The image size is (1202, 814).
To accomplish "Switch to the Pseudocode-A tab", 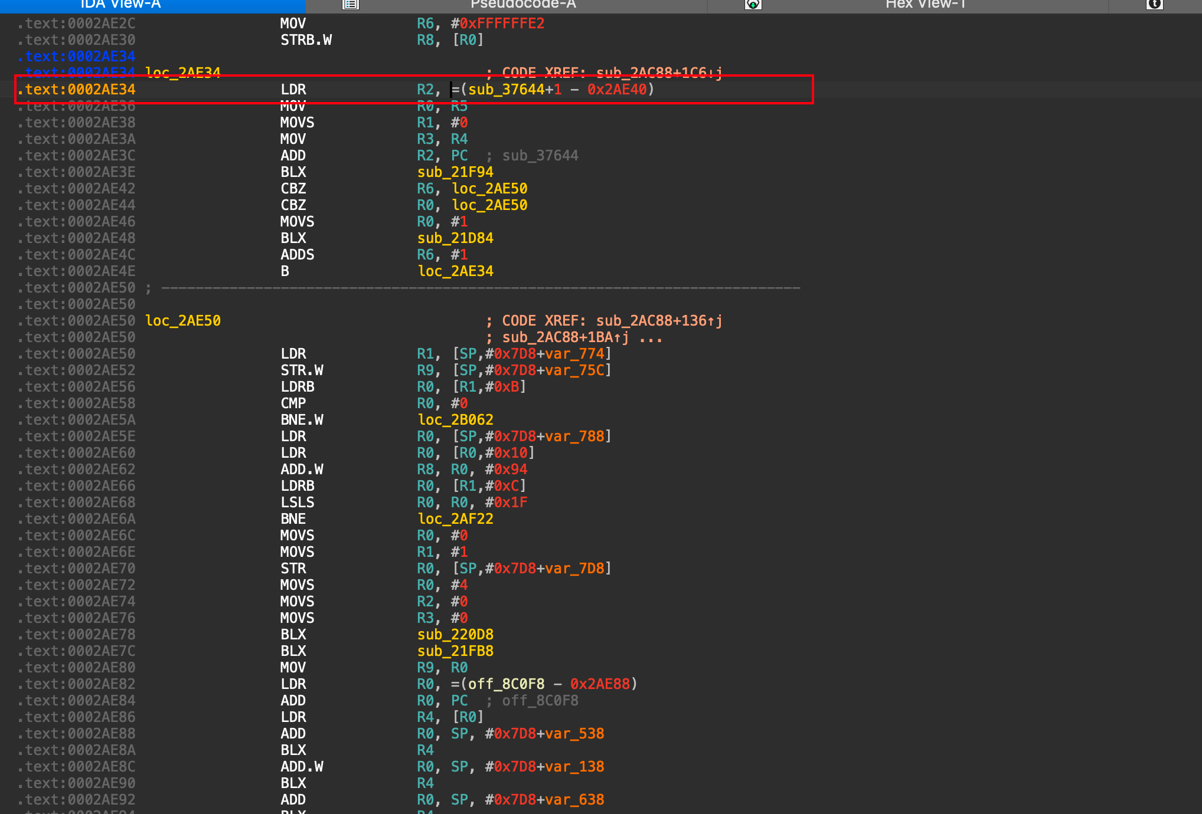I will click(x=523, y=4).
